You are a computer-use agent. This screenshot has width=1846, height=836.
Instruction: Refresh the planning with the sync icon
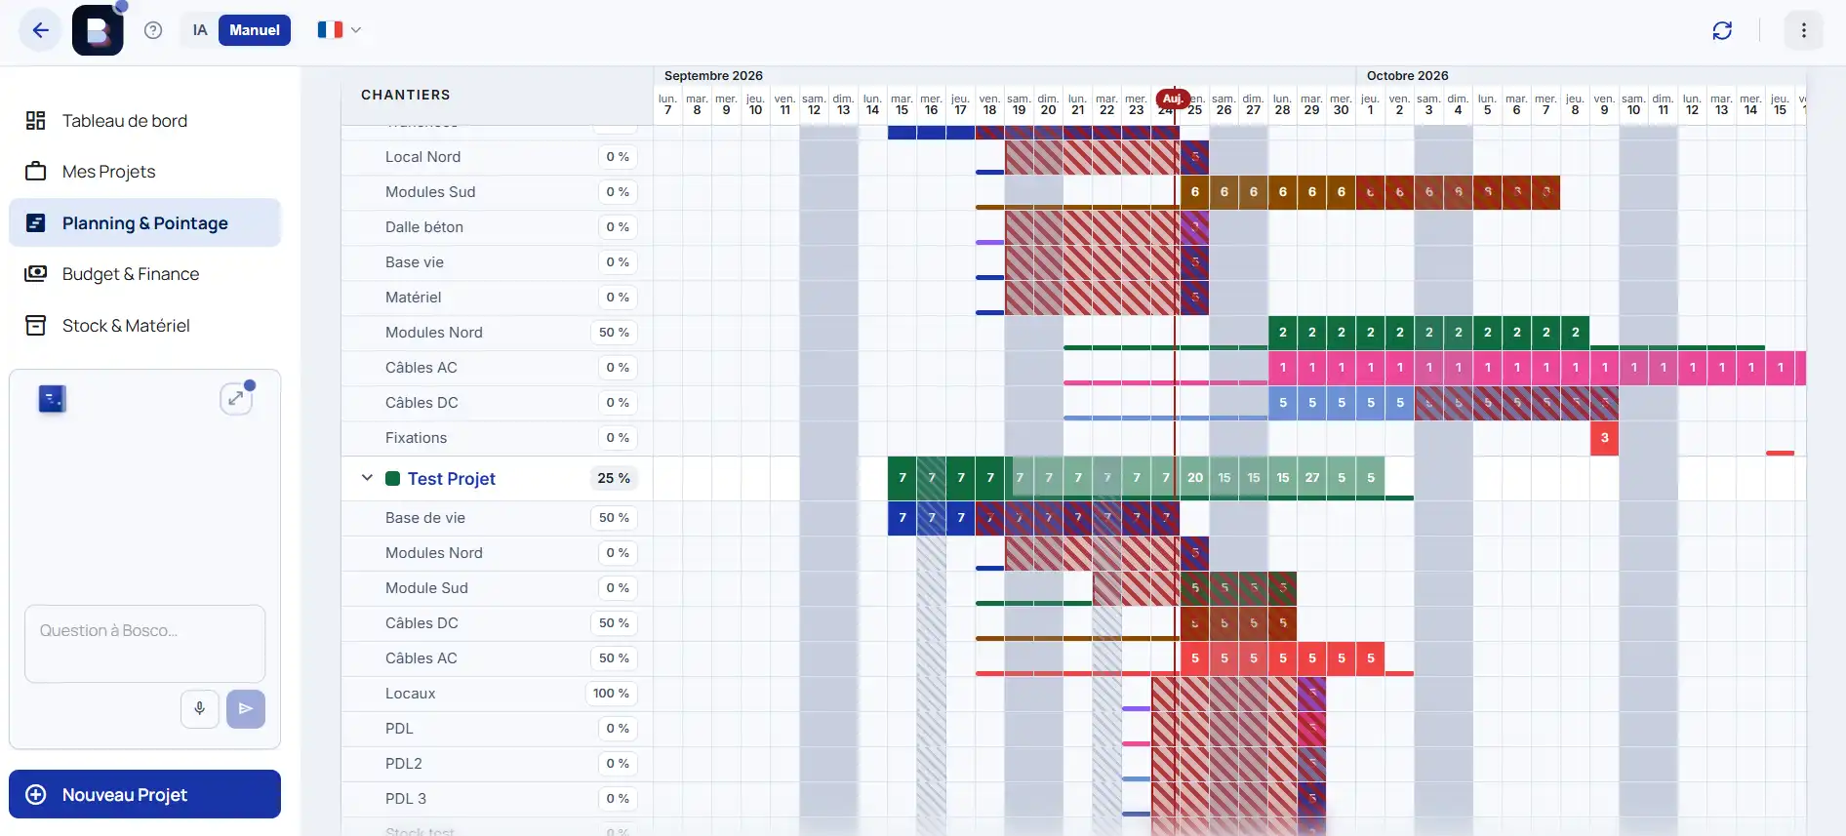click(x=1722, y=30)
